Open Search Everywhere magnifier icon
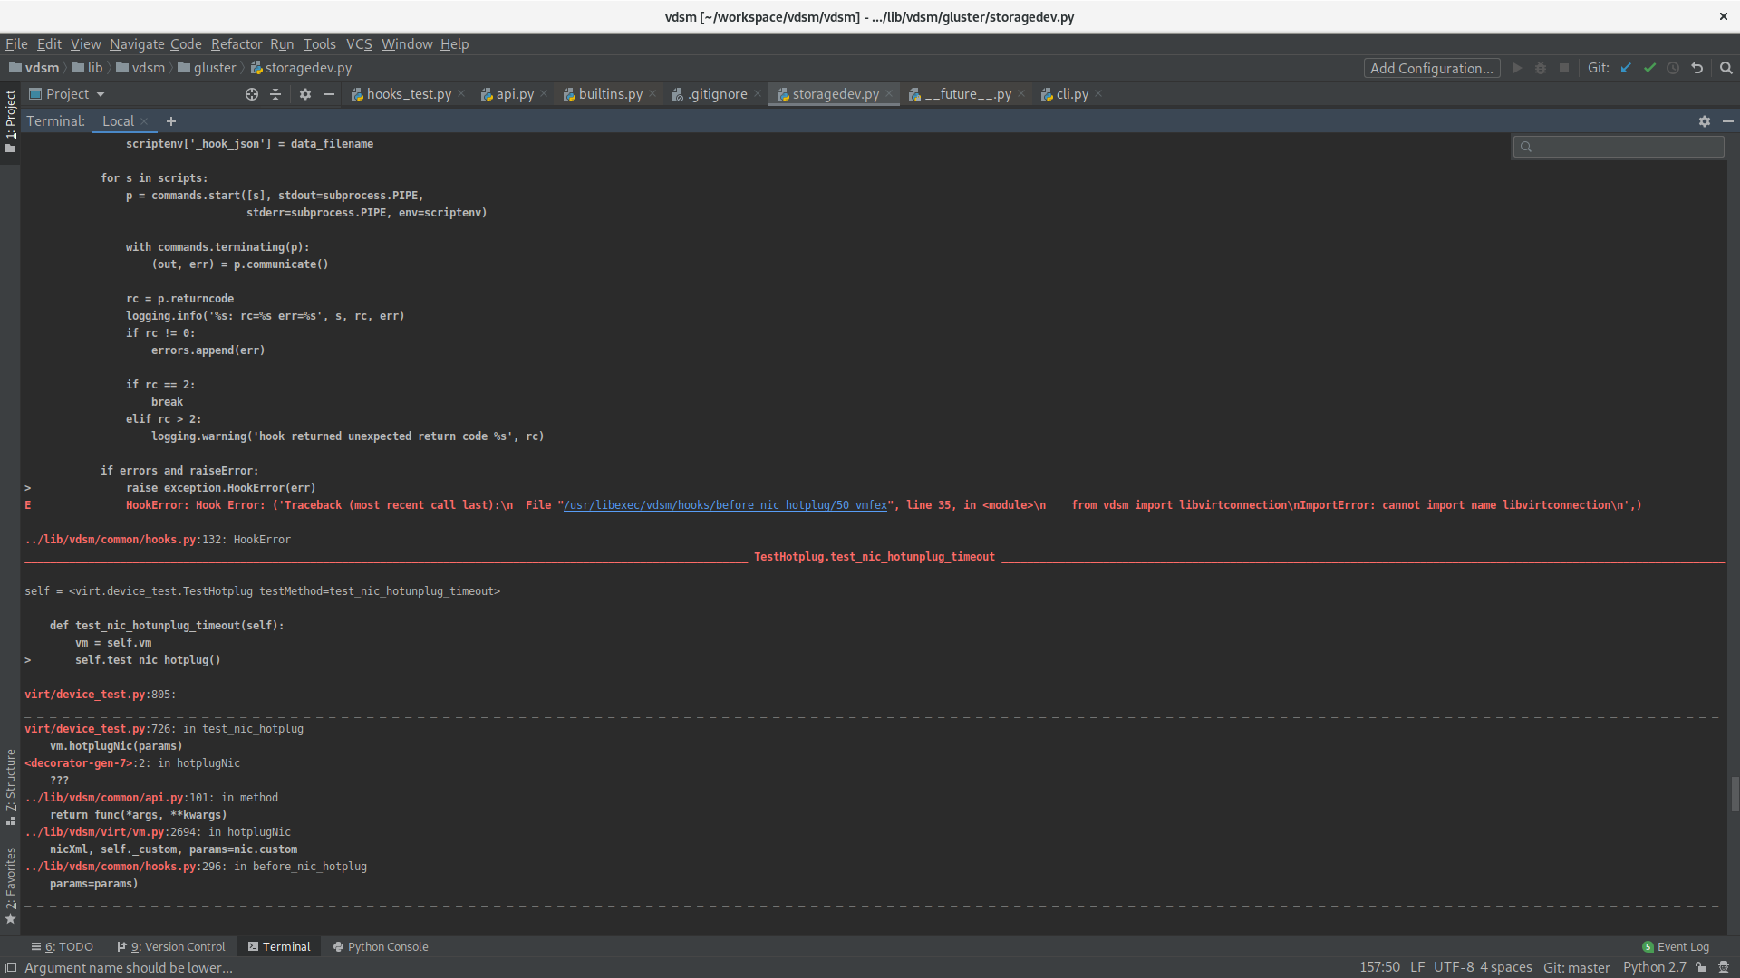The image size is (1740, 978). 1725,68
